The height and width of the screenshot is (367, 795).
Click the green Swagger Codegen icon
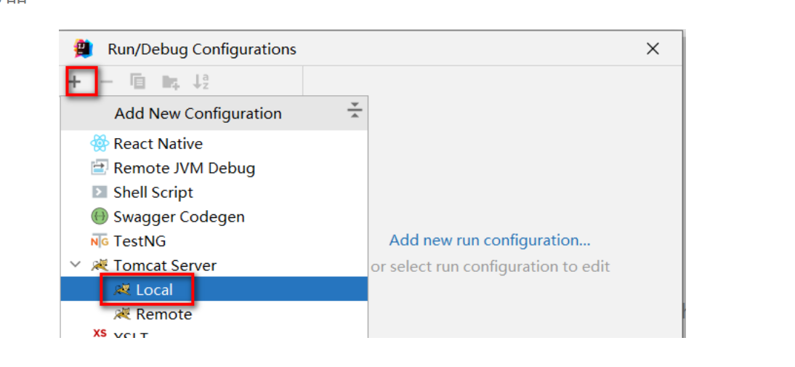(100, 217)
